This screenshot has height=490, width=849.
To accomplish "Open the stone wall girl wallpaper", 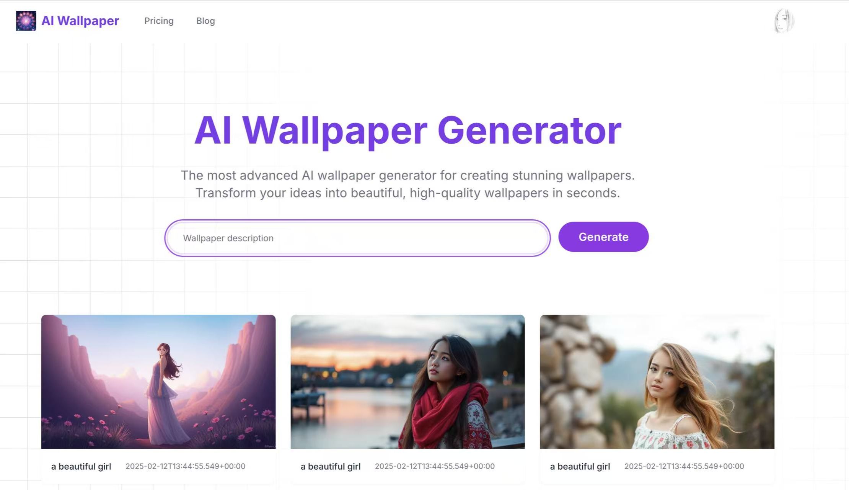I will [x=657, y=382].
